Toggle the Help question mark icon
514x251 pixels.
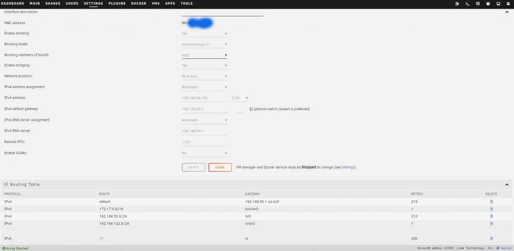pos(488,4)
